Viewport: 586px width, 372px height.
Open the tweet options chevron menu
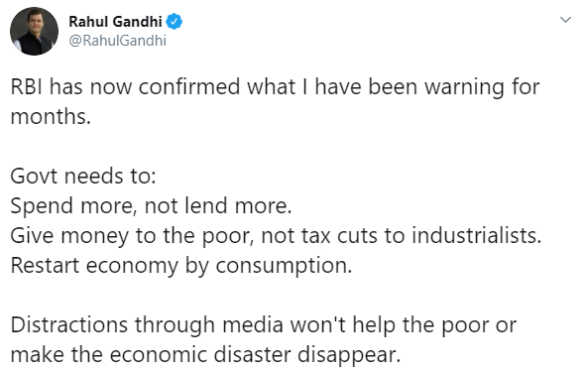pyautogui.click(x=566, y=20)
